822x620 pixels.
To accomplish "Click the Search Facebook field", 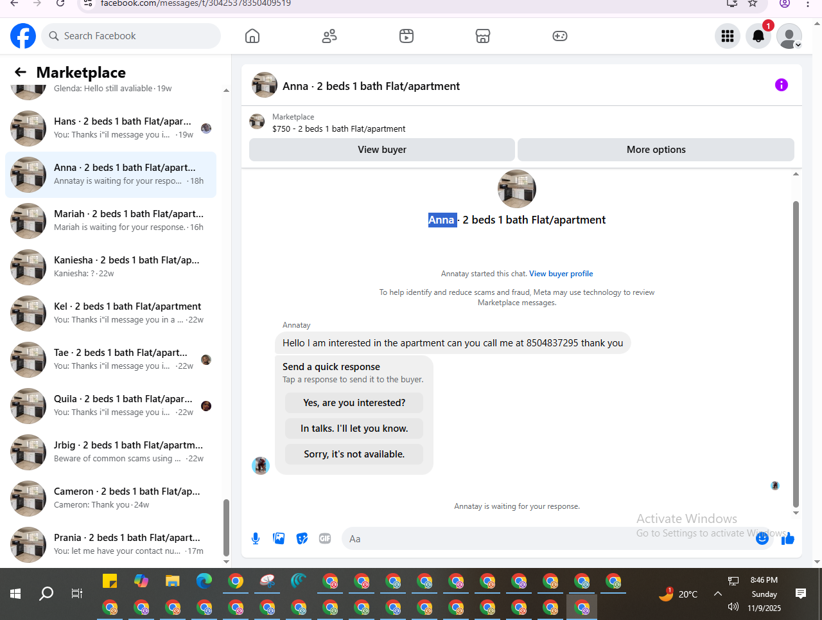I will [131, 36].
